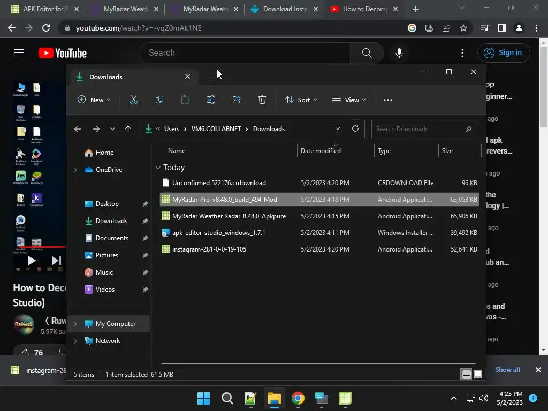Click the Share icon in Explorer toolbar
Viewport: 548px width, 411px height.
(237, 100)
